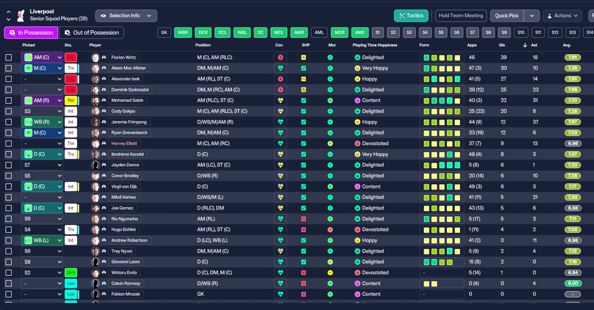Open Jeremie Frimpong's WB (R) picked dropdown

tap(42, 122)
